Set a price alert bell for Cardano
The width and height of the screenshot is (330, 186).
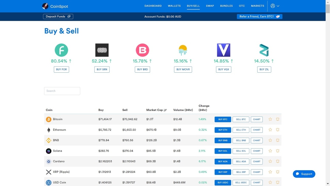[277, 161]
